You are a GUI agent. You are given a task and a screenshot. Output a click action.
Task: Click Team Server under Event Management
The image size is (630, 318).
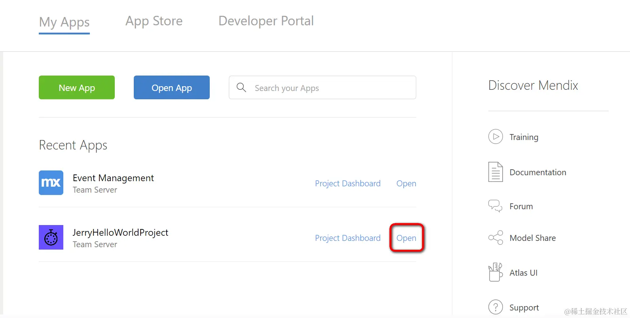[x=95, y=190]
